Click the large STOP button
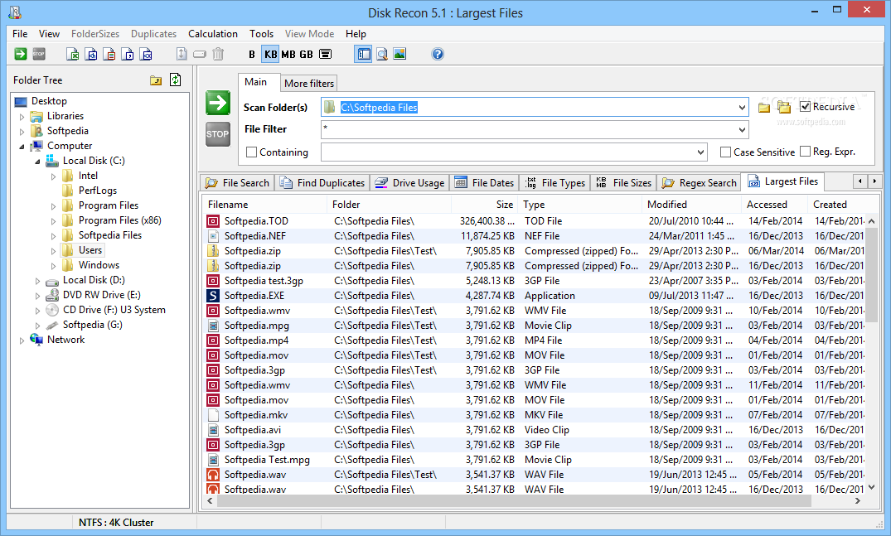 (x=218, y=134)
